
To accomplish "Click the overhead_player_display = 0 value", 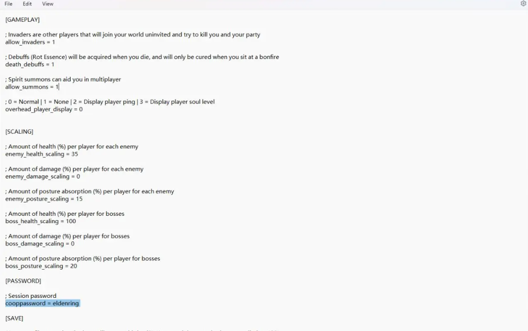I will coord(81,109).
